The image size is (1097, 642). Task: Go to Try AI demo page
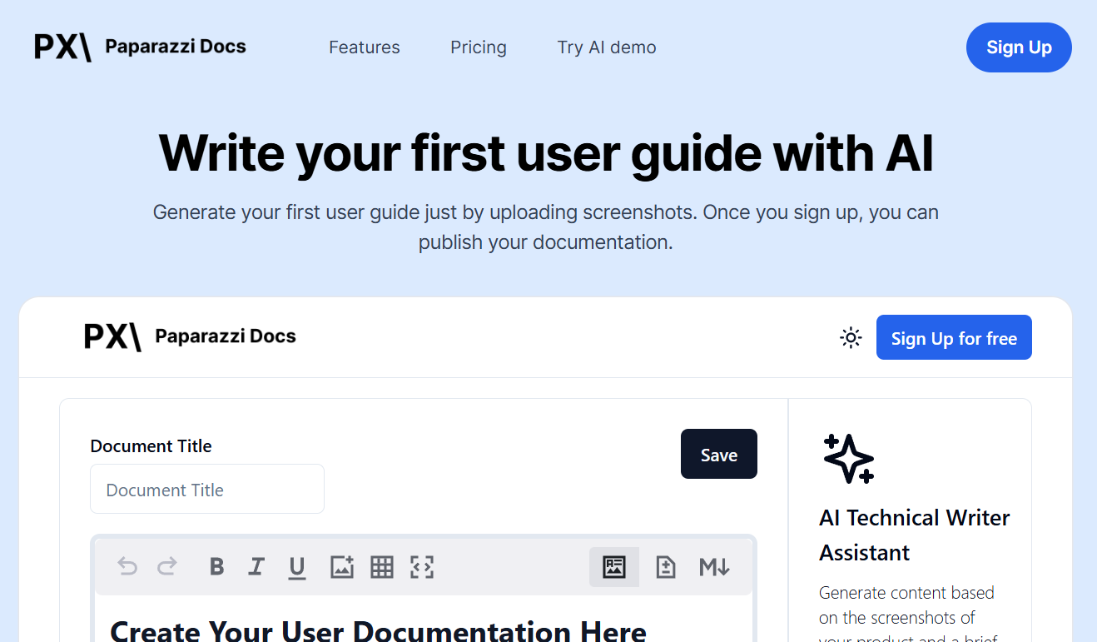(x=607, y=47)
